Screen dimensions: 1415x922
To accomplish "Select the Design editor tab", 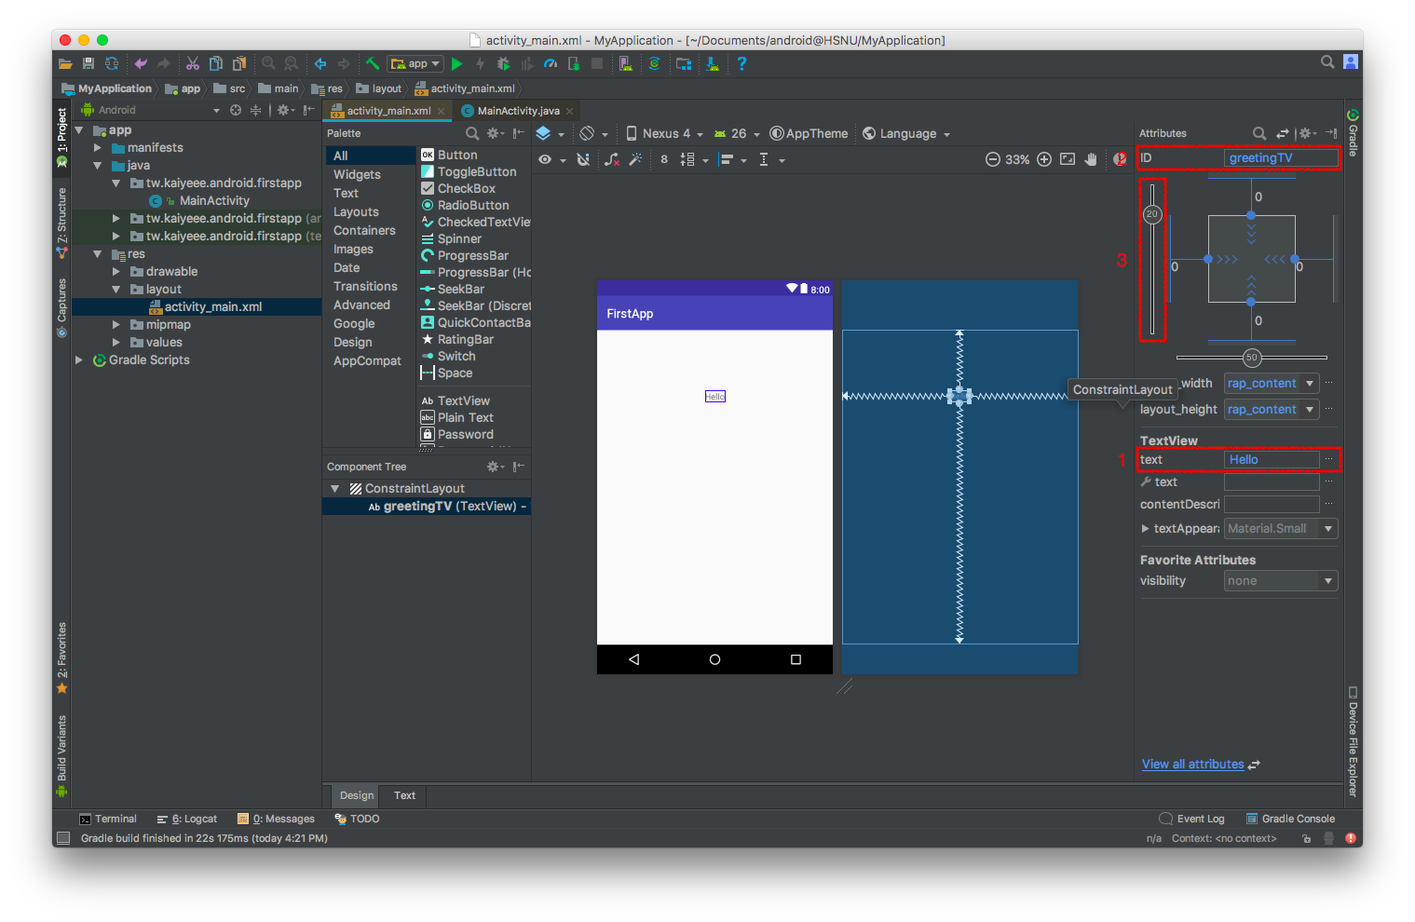I will [357, 795].
